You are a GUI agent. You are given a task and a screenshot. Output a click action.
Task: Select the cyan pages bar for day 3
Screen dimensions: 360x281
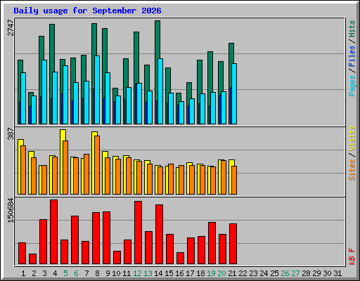click(x=44, y=92)
